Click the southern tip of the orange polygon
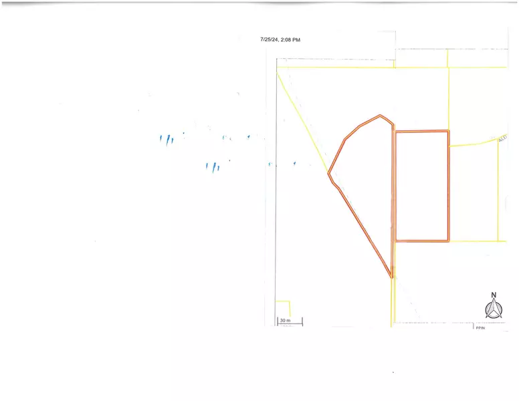Image resolution: width=519 pixels, height=401 pixels. click(x=391, y=276)
